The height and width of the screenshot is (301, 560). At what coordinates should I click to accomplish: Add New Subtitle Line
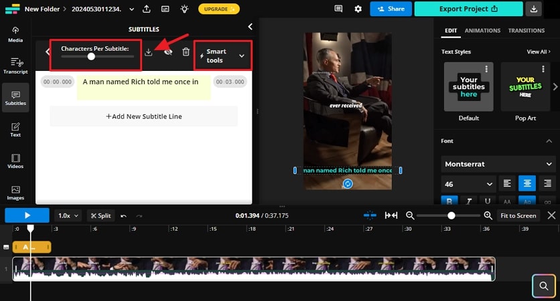143,116
